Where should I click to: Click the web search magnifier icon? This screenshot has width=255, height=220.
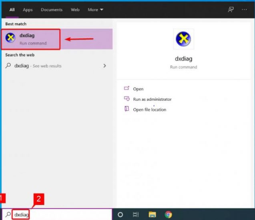coord(8,66)
